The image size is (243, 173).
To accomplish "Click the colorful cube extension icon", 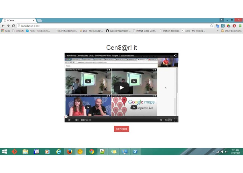I will pos(229,26).
